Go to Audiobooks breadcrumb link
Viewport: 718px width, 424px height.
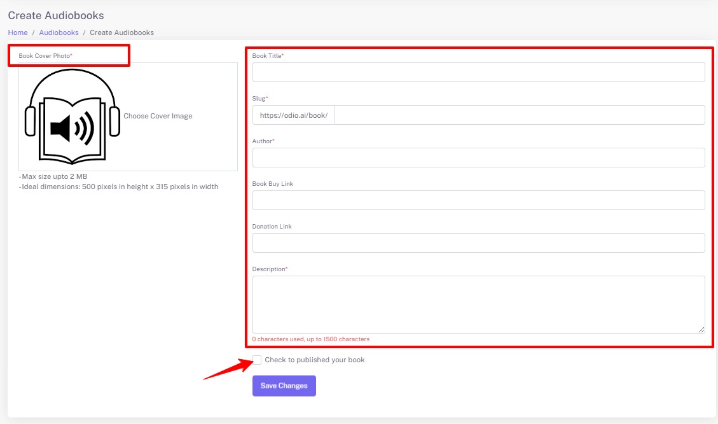pyautogui.click(x=59, y=32)
